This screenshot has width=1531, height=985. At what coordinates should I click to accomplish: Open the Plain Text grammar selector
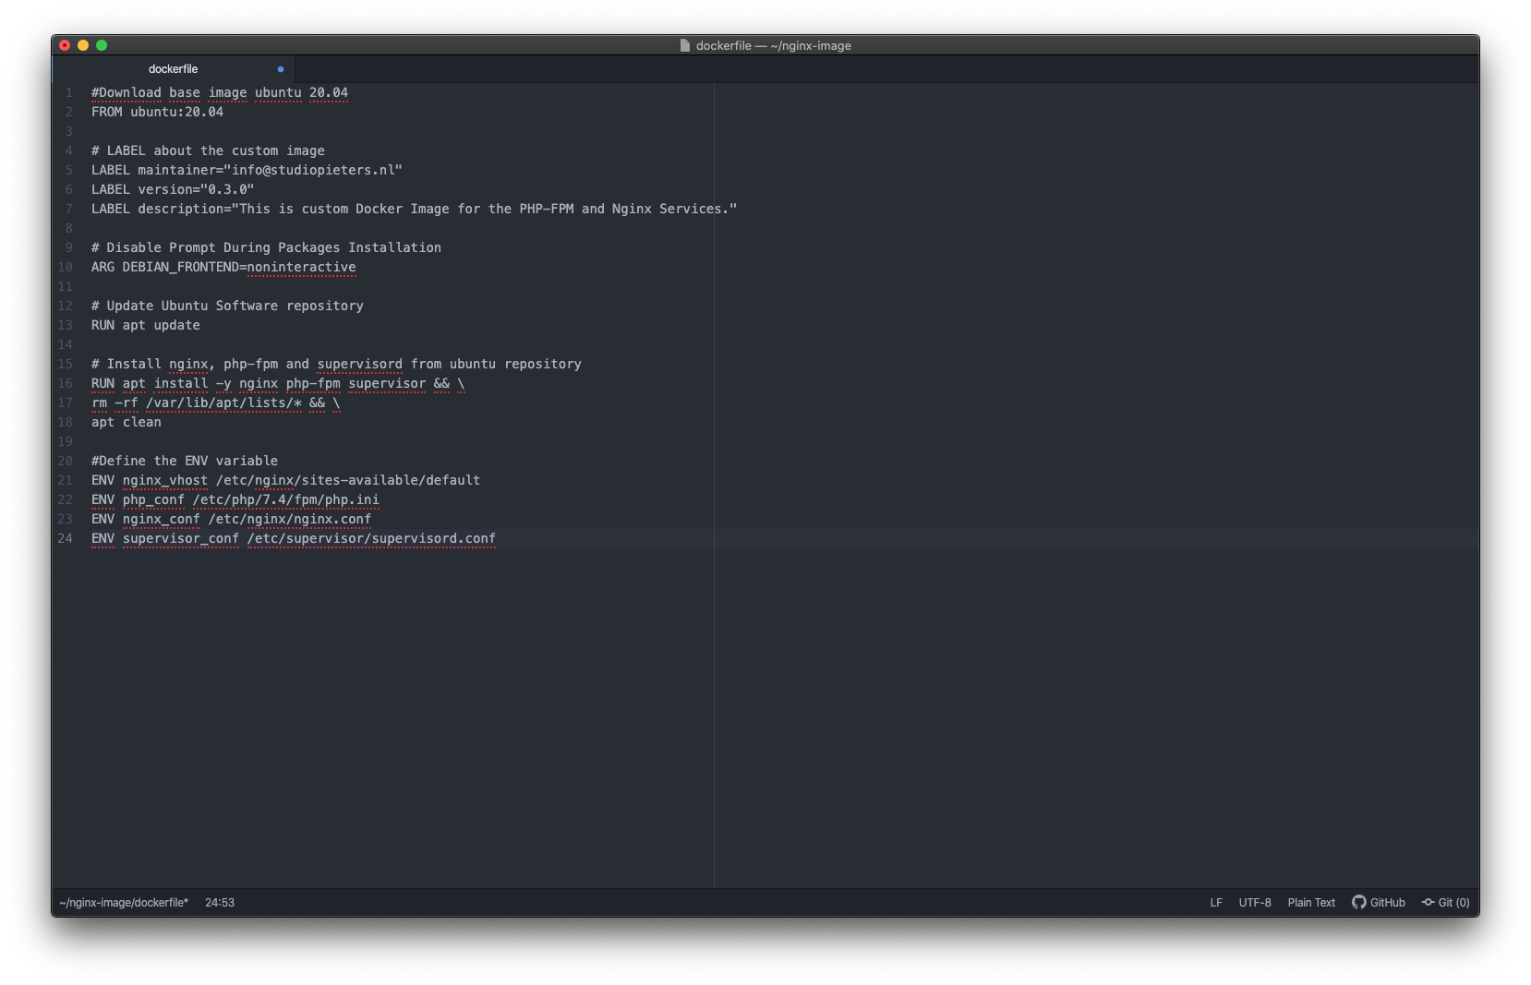pyautogui.click(x=1311, y=902)
